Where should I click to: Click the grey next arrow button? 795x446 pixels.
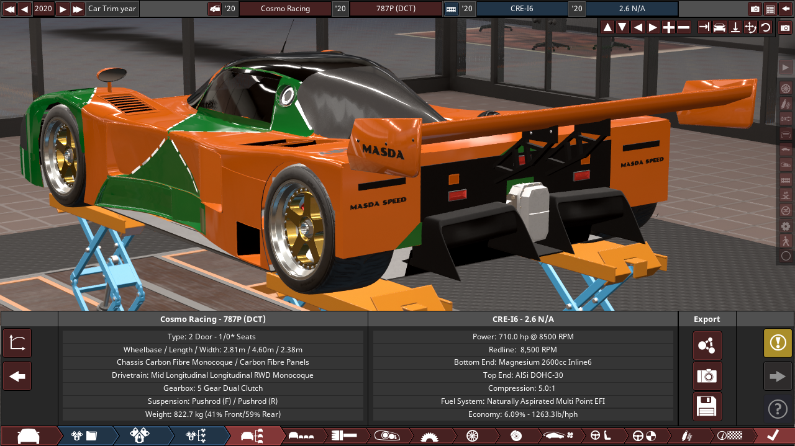(778, 376)
